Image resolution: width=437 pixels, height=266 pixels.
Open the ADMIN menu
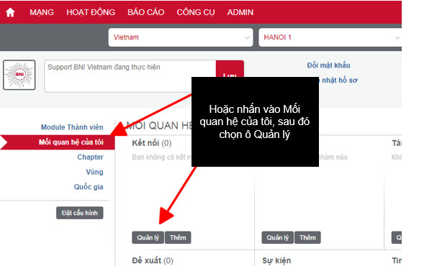click(x=240, y=12)
